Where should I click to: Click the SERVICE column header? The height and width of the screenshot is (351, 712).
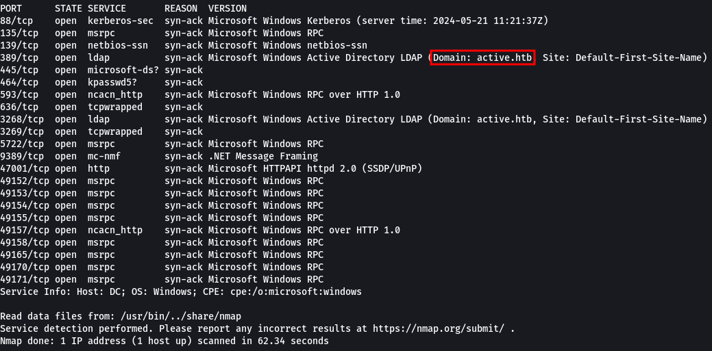tap(107, 8)
